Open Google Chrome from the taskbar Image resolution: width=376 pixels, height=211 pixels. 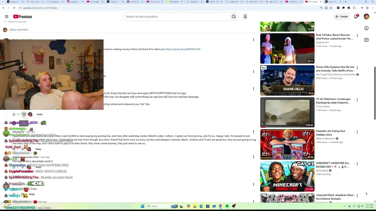point(221,206)
